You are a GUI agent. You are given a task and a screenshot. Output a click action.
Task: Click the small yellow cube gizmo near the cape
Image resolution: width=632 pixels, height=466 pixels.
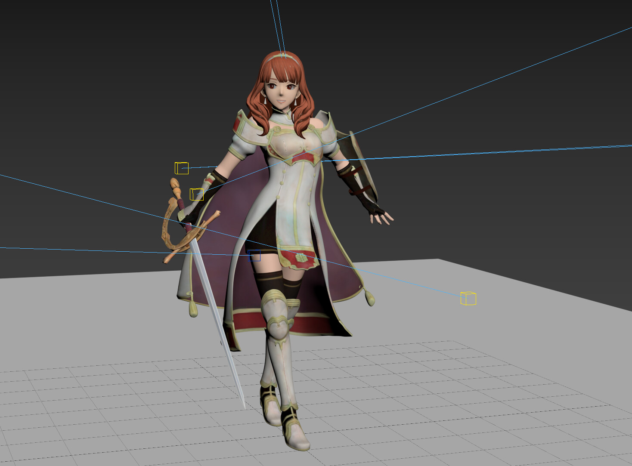point(196,194)
